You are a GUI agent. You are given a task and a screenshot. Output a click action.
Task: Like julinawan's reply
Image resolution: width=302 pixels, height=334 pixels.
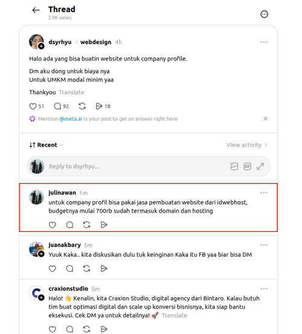tap(53, 225)
